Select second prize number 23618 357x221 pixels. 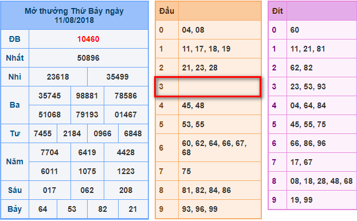[58, 77]
